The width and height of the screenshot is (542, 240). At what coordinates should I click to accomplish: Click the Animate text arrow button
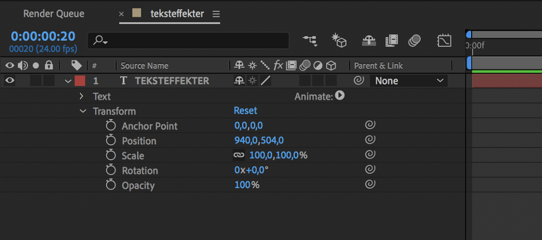pyautogui.click(x=340, y=95)
